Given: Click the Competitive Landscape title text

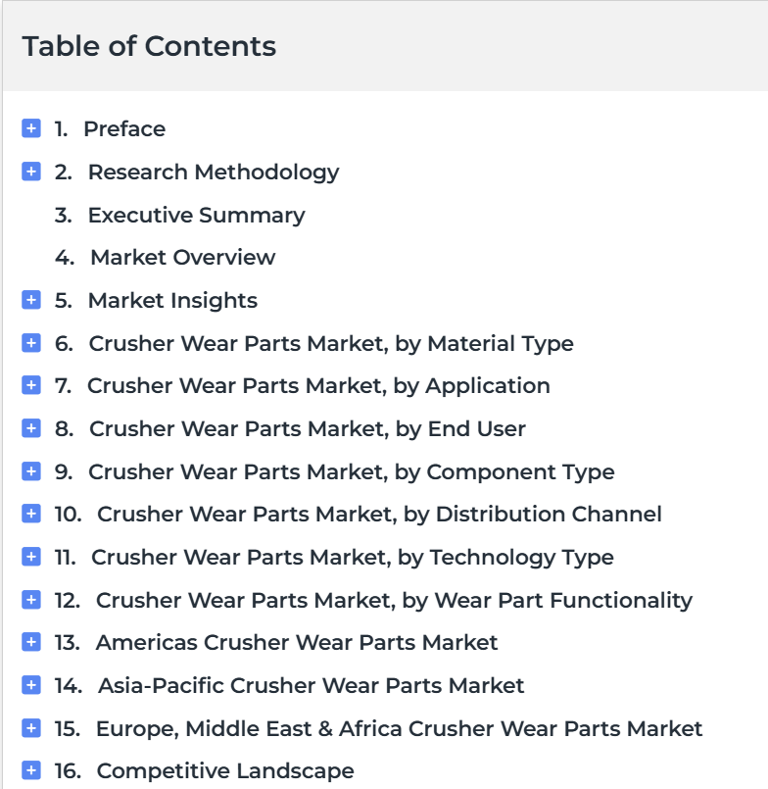Looking at the screenshot, I should (x=225, y=770).
